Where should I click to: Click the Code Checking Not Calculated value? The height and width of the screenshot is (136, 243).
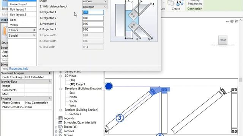[37, 77]
